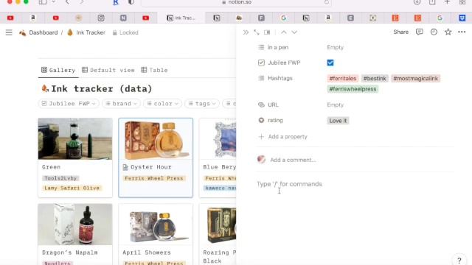472x265 pixels.
Task: Switch to the Table view tab
Action: tap(154, 70)
